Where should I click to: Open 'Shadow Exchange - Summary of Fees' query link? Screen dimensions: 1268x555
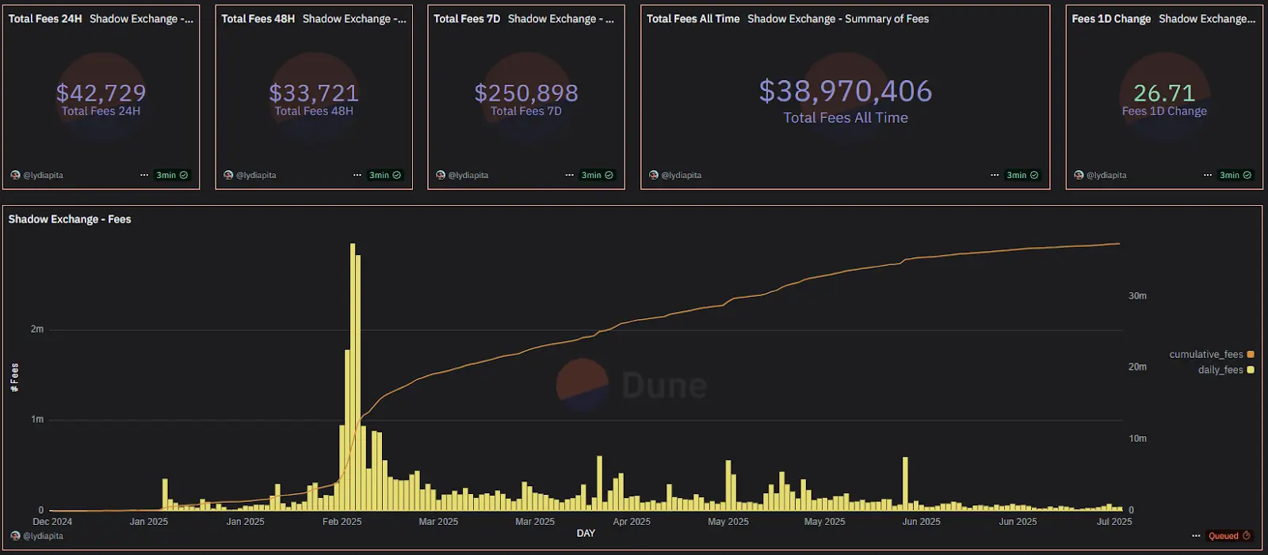point(838,18)
